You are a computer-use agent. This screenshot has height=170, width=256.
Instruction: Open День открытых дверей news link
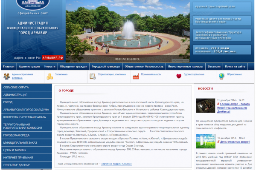pos(235,142)
